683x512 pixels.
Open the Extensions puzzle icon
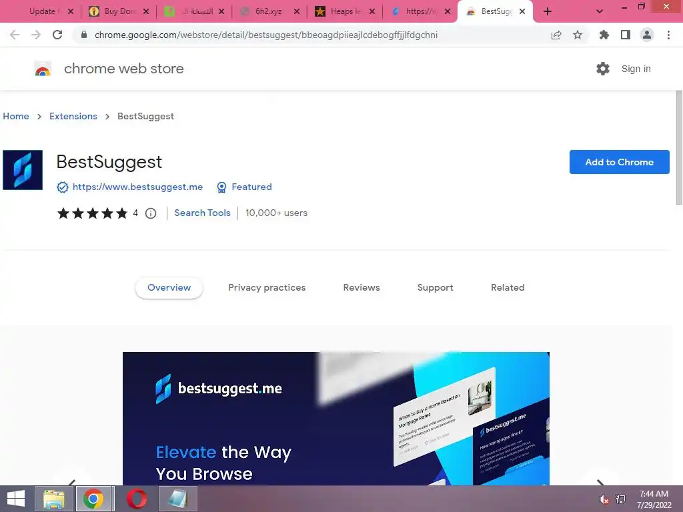(604, 35)
